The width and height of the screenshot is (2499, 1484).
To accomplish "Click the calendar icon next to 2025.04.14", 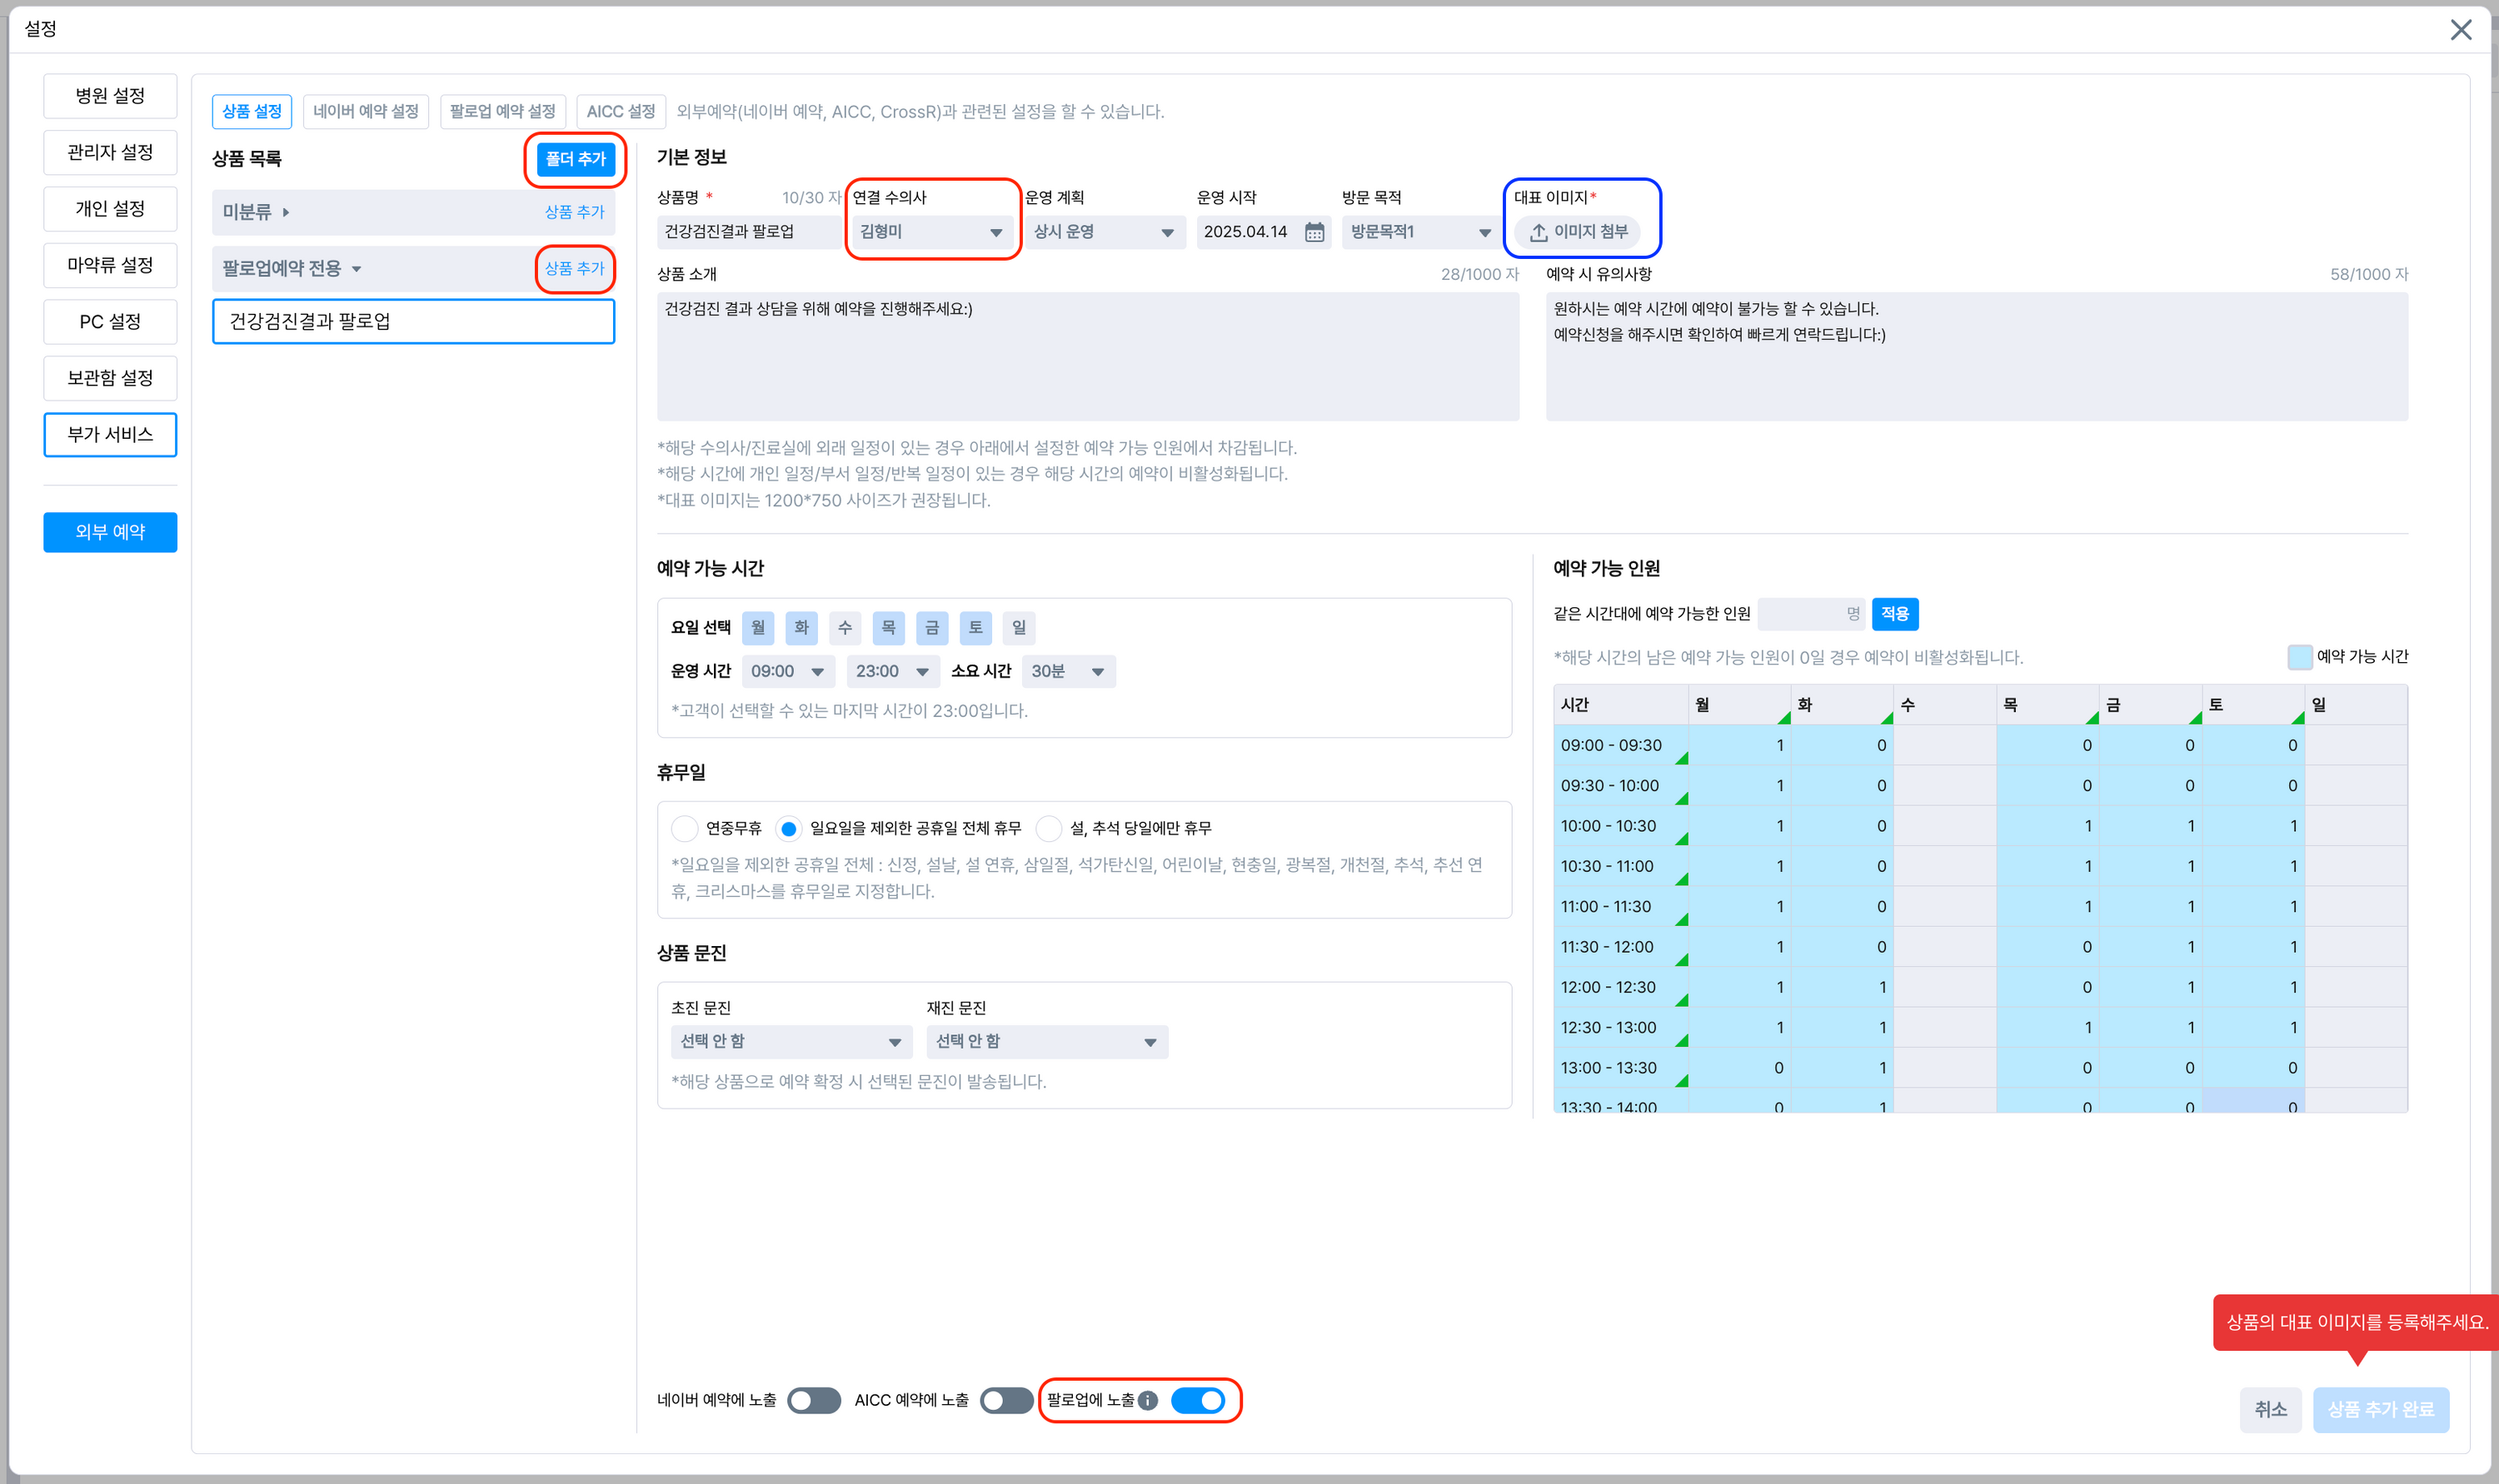I will coord(1314,232).
